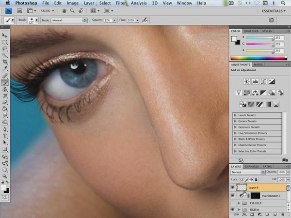The image size is (291, 218).
Task: Select the Lasso tool
Action: tap(5, 48)
